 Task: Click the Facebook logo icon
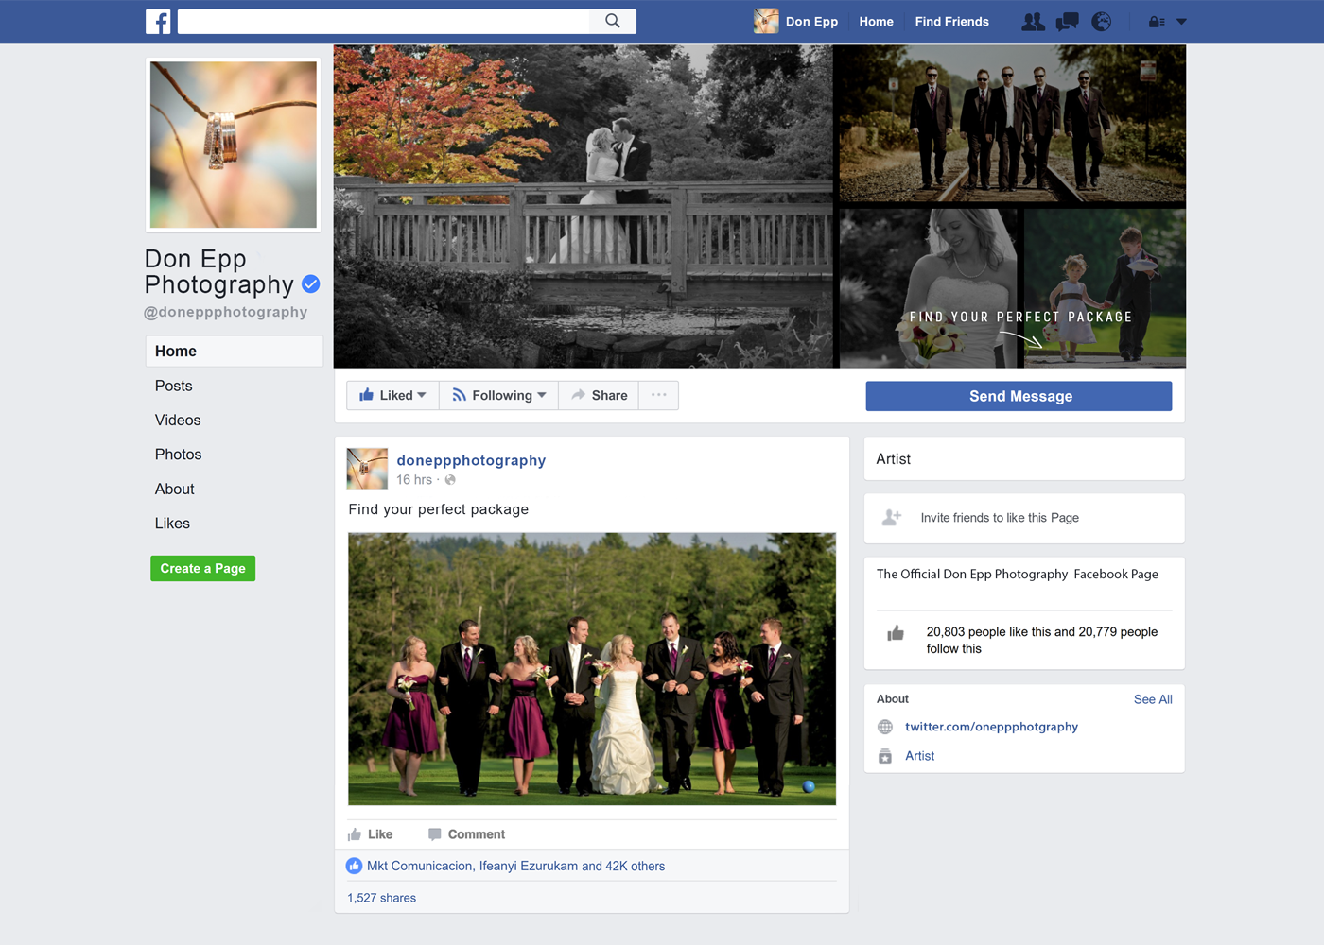pyautogui.click(x=158, y=22)
